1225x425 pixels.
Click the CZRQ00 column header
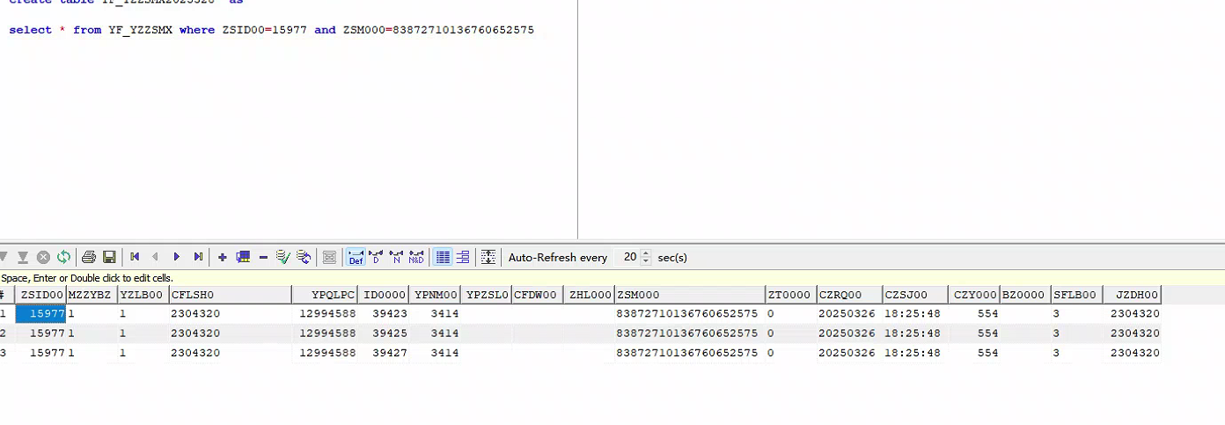pos(849,295)
